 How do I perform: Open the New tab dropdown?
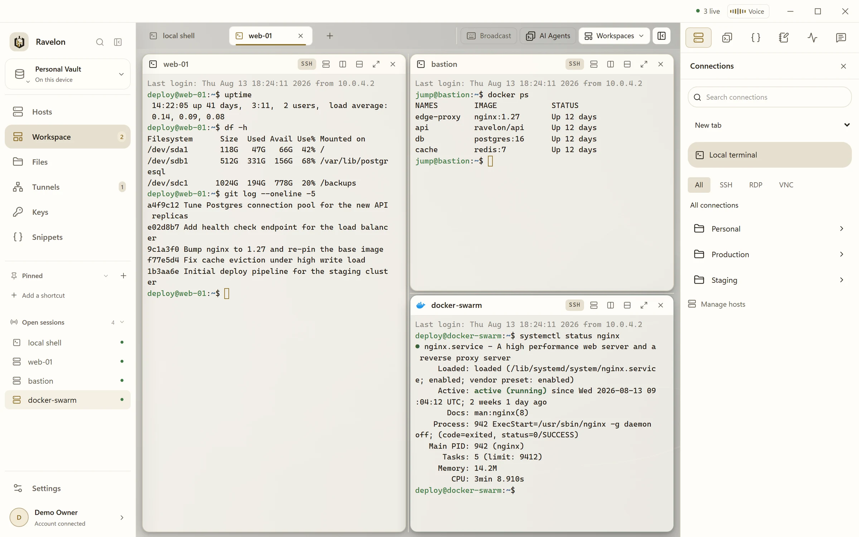770,125
